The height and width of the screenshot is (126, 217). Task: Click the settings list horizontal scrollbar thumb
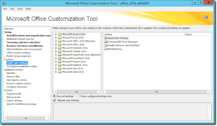[157, 92]
